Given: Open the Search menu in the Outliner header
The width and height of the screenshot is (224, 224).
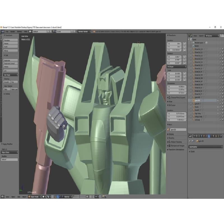Looking at the screenshot, I should 201,36.
